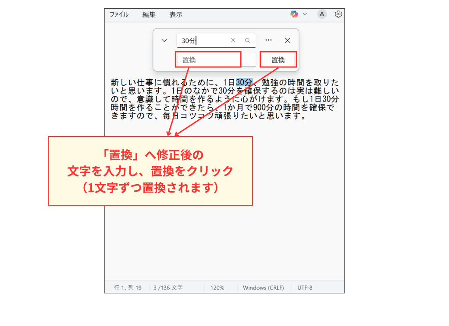Image resolution: width=449 pixels, height=326 pixels.
Task: Click the 行 1、列 19 position indicator
Action: 128,287
